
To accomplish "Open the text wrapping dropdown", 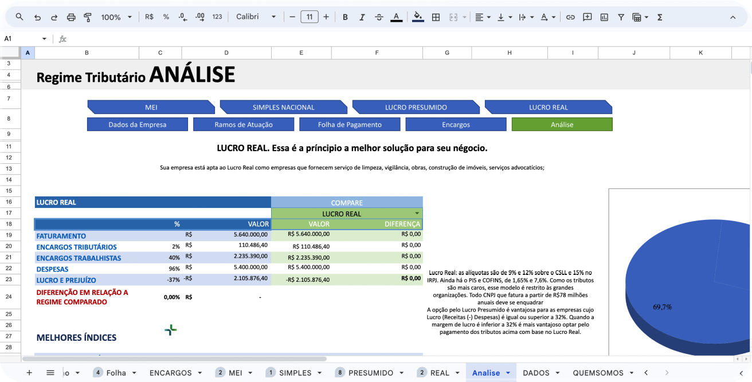I will point(525,17).
